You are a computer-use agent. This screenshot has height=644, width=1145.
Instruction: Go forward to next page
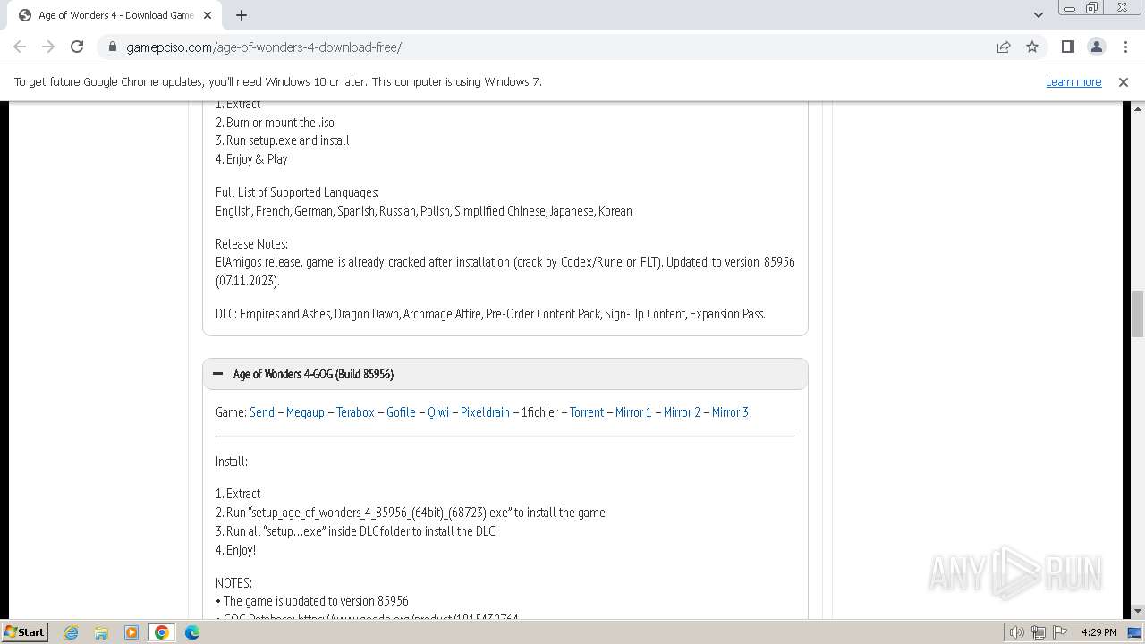pyautogui.click(x=48, y=47)
